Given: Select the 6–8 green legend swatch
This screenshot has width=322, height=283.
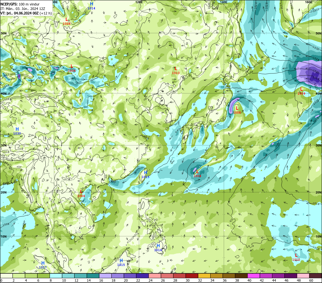Looking at the screenshot, I should (x=43, y=276).
